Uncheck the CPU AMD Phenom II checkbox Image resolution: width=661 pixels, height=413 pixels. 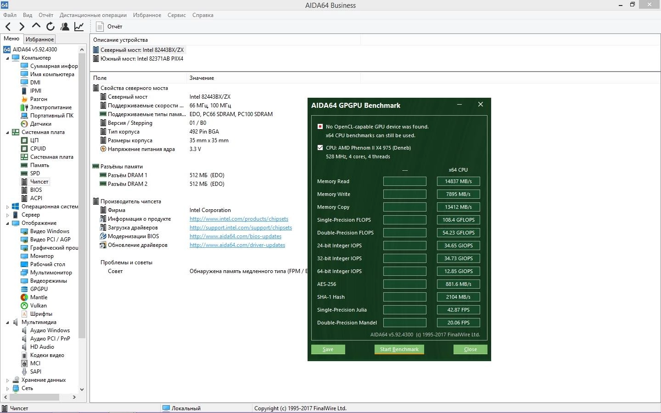tap(320, 148)
